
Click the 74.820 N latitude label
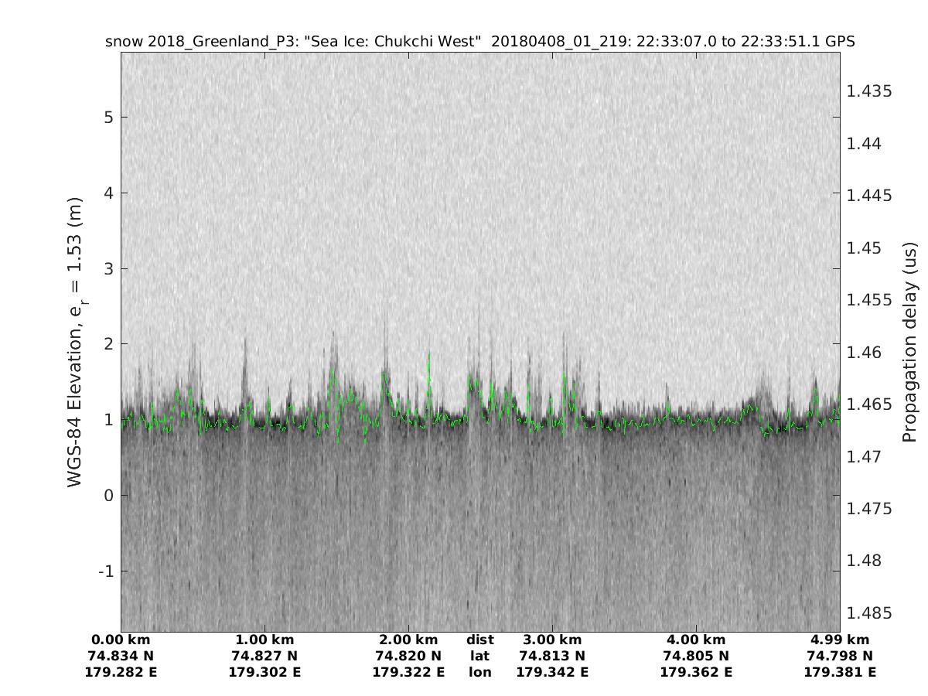(408, 656)
